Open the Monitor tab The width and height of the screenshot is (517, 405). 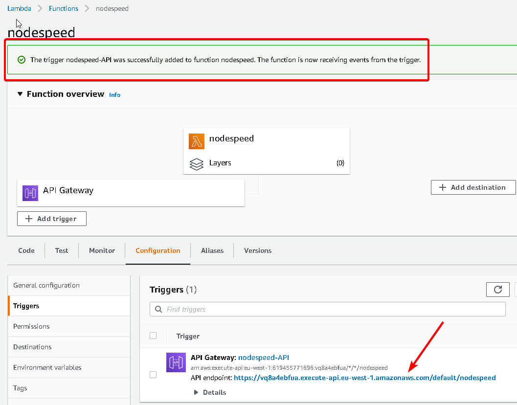(102, 250)
